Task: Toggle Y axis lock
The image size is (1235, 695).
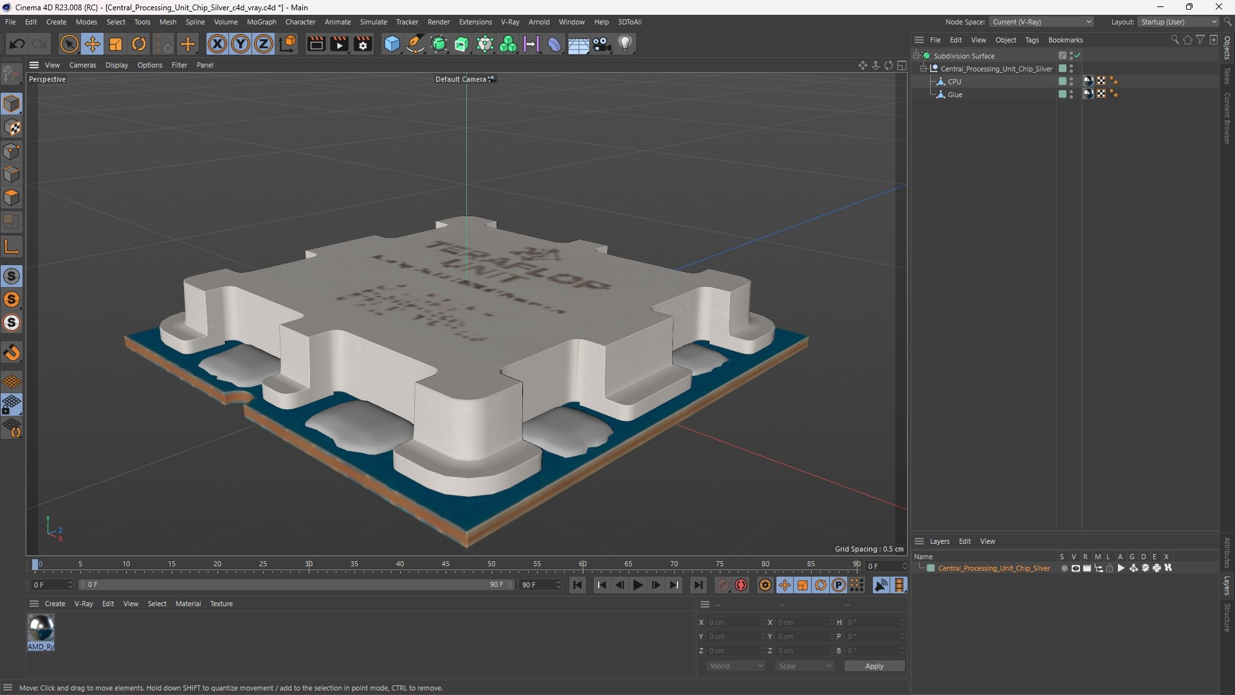Action: click(241, 44)
